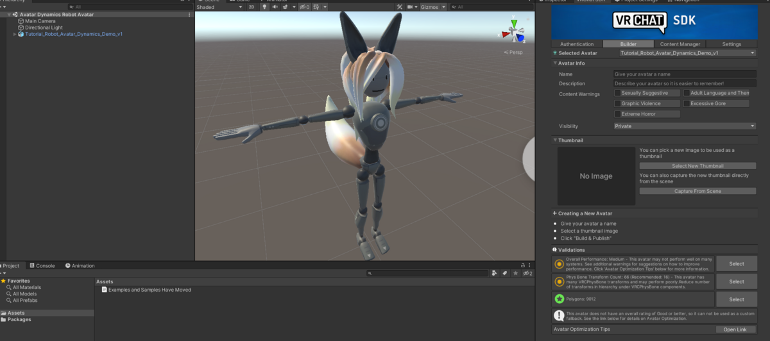Select Main Camera in Hierarchy
Viewport: 770px width, 341px height.
[40, 21]
